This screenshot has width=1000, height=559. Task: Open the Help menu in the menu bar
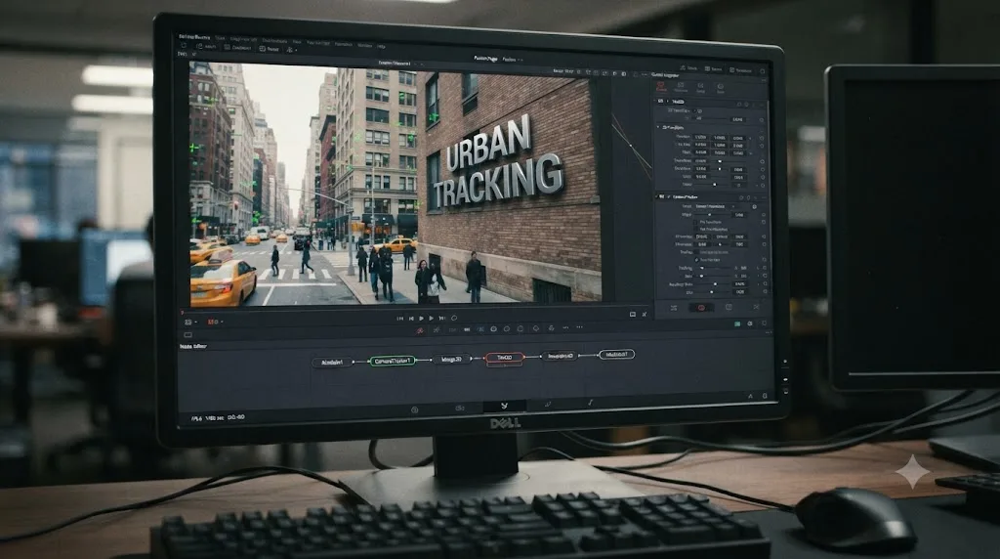click(382, 46)
